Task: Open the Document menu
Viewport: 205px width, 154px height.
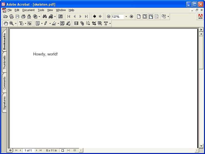Action: tap(28, 10)
